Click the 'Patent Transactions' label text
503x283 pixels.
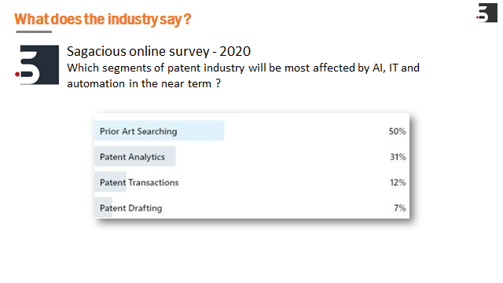coord(139,182)
